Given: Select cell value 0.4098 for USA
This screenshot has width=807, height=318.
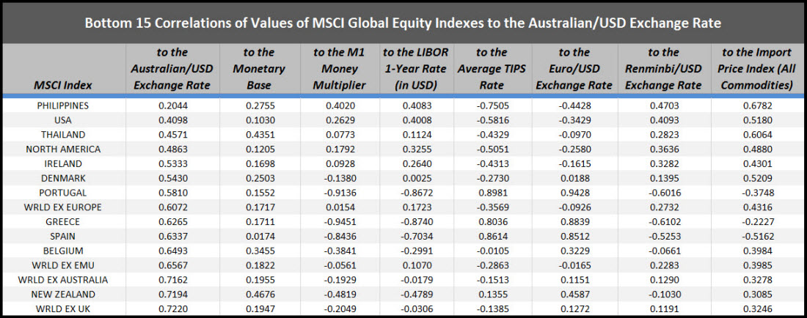Looking at the screenshot, I should coord(172,120).
